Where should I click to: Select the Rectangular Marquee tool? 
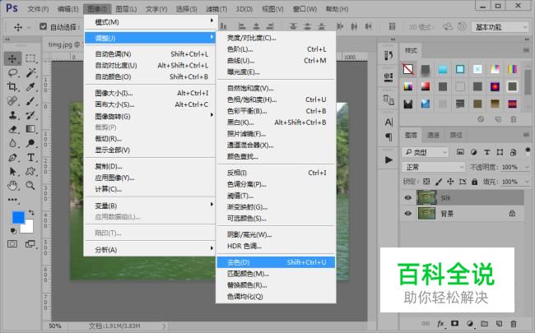(30, 58)
